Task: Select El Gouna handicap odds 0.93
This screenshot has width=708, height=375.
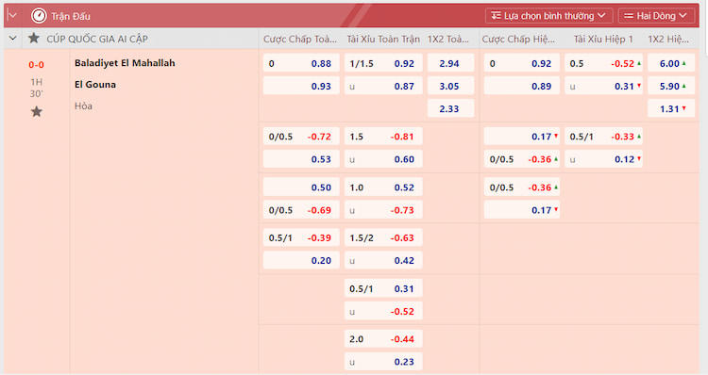Action: click(x=301, y=86)
